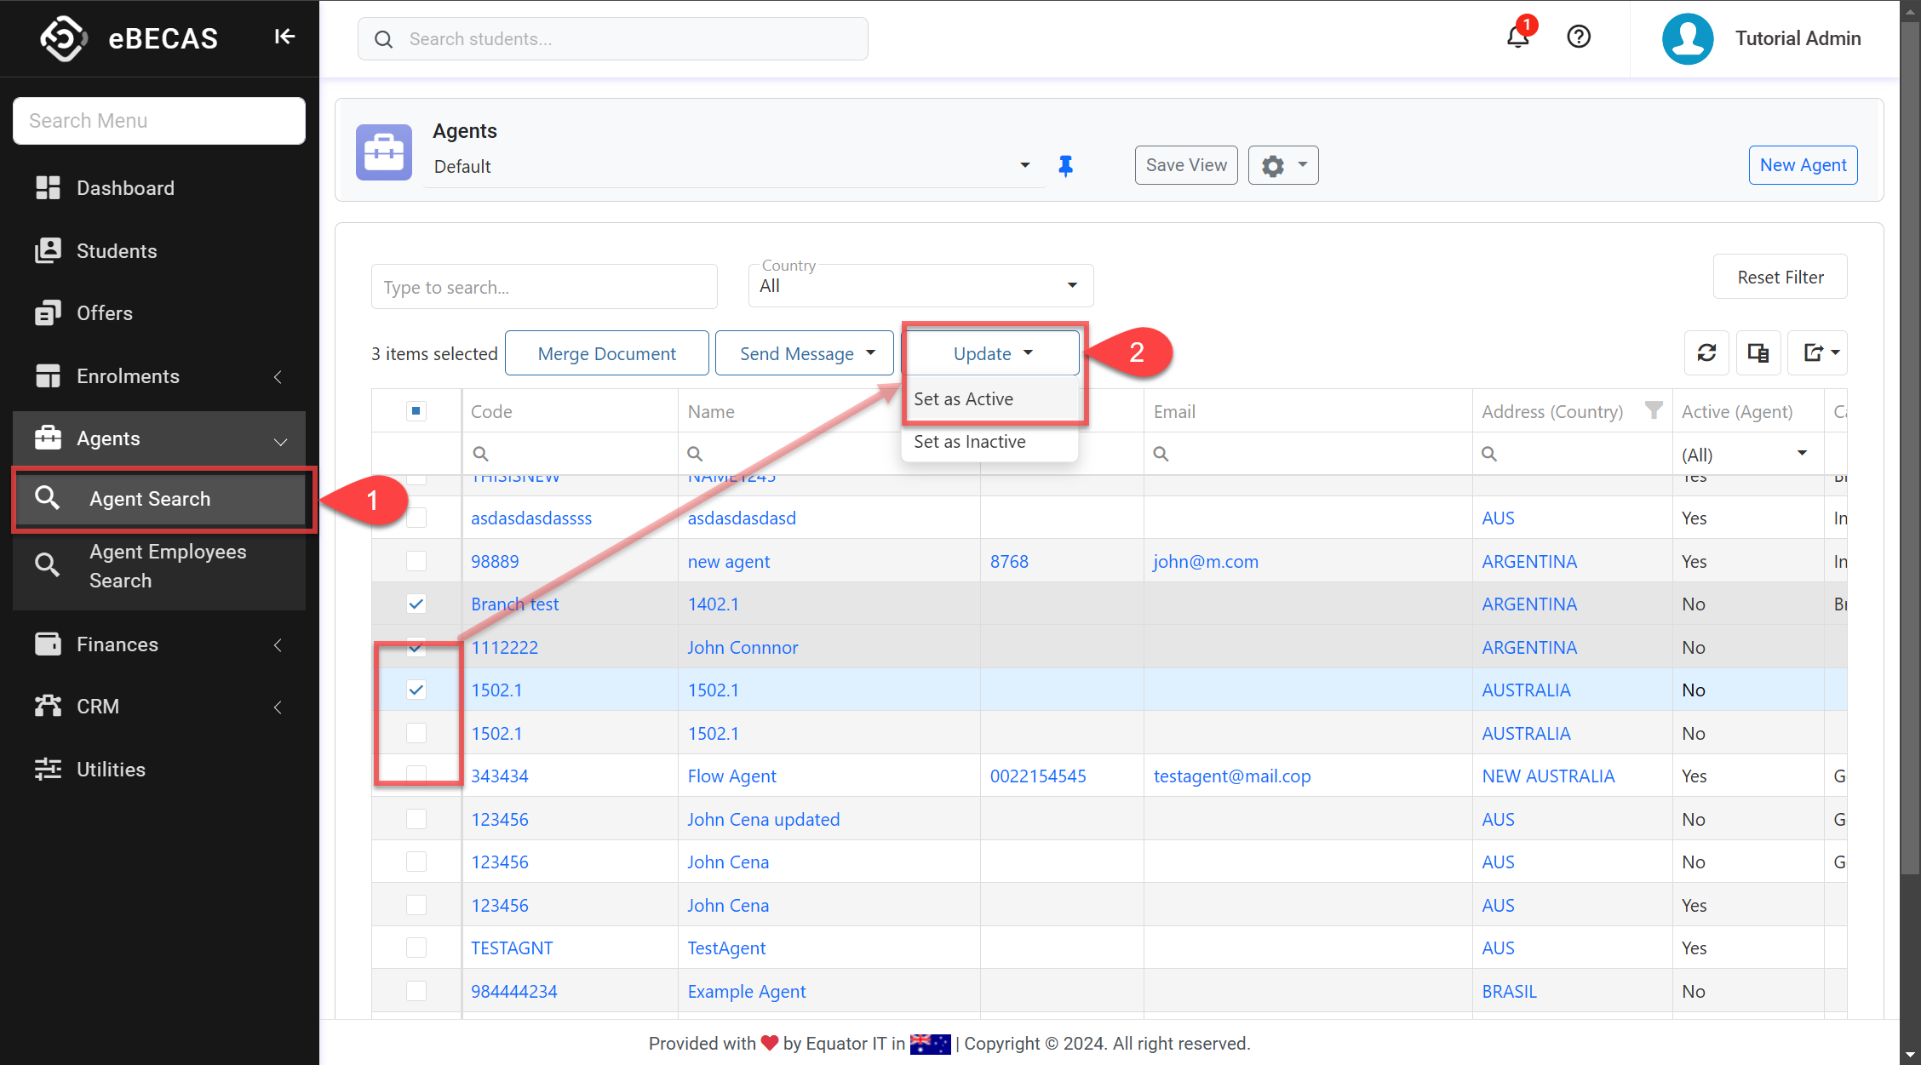Click the Type to search field
The image size is (1921, 1065).
point(544,287)
